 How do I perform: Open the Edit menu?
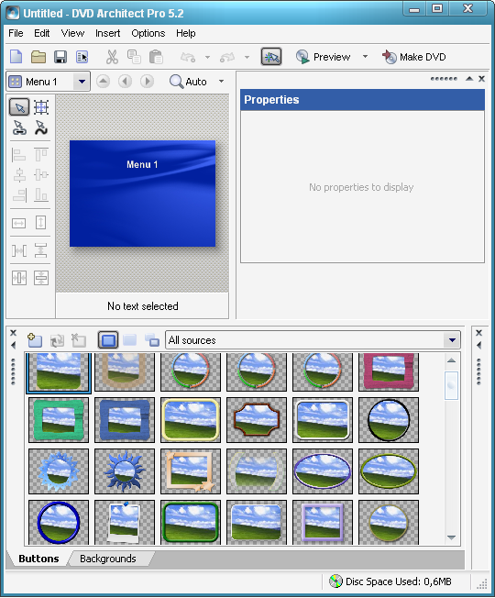coord(41,33)
